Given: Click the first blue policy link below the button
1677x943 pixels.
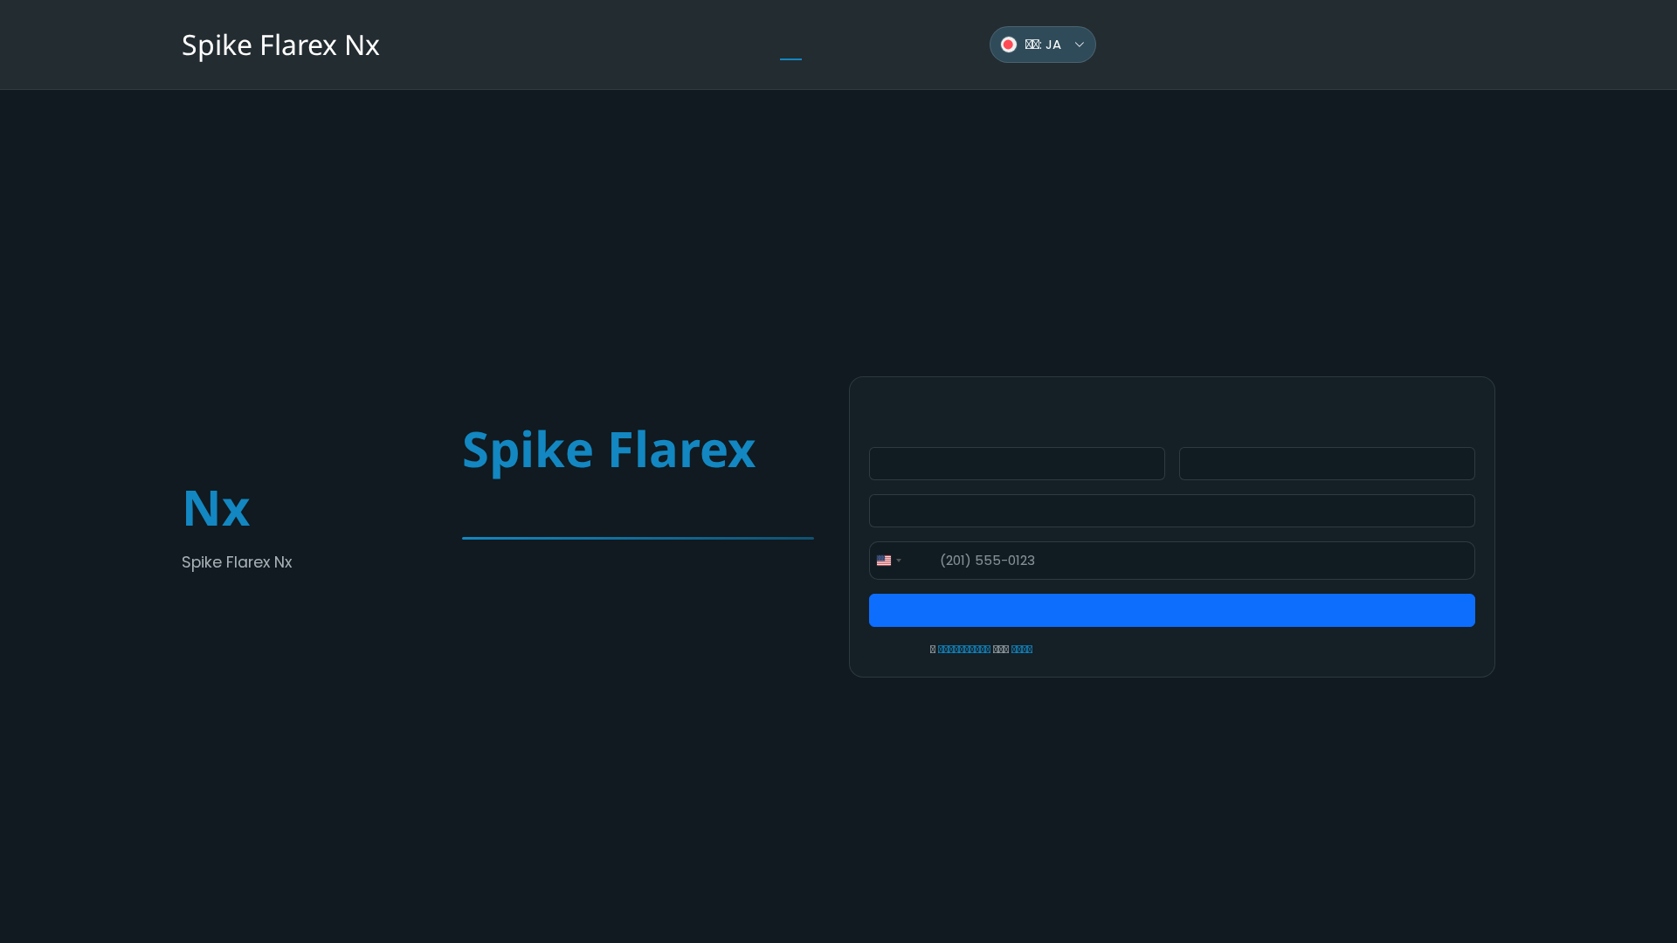Looking at the screenshot, I should point(963,649).
